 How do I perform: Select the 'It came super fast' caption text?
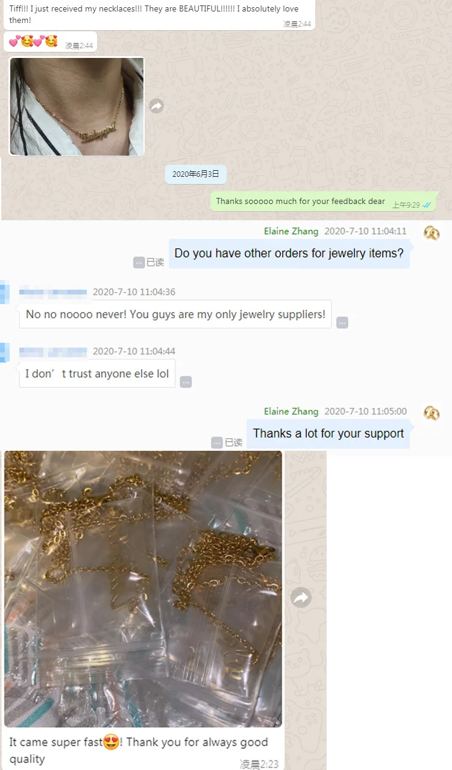point(139,750)
